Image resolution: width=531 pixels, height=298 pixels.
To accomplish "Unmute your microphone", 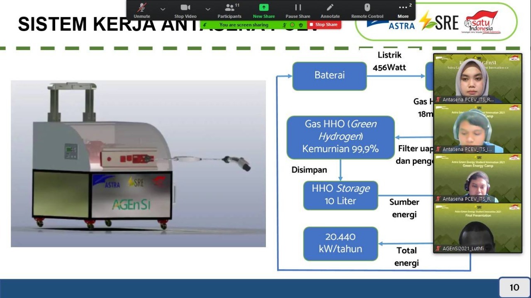I will (142, 10).
